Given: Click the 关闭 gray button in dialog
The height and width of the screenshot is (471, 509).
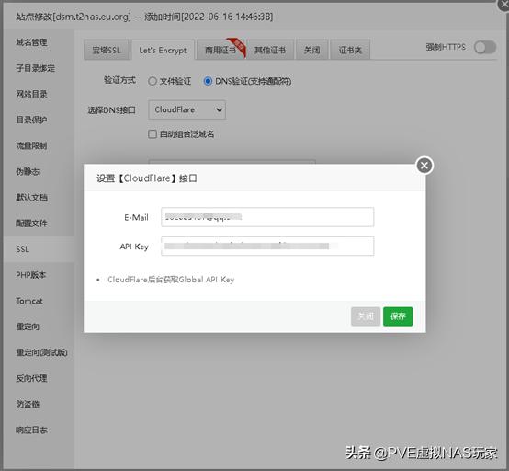Looking at the screenshot, I should [366, 316].
